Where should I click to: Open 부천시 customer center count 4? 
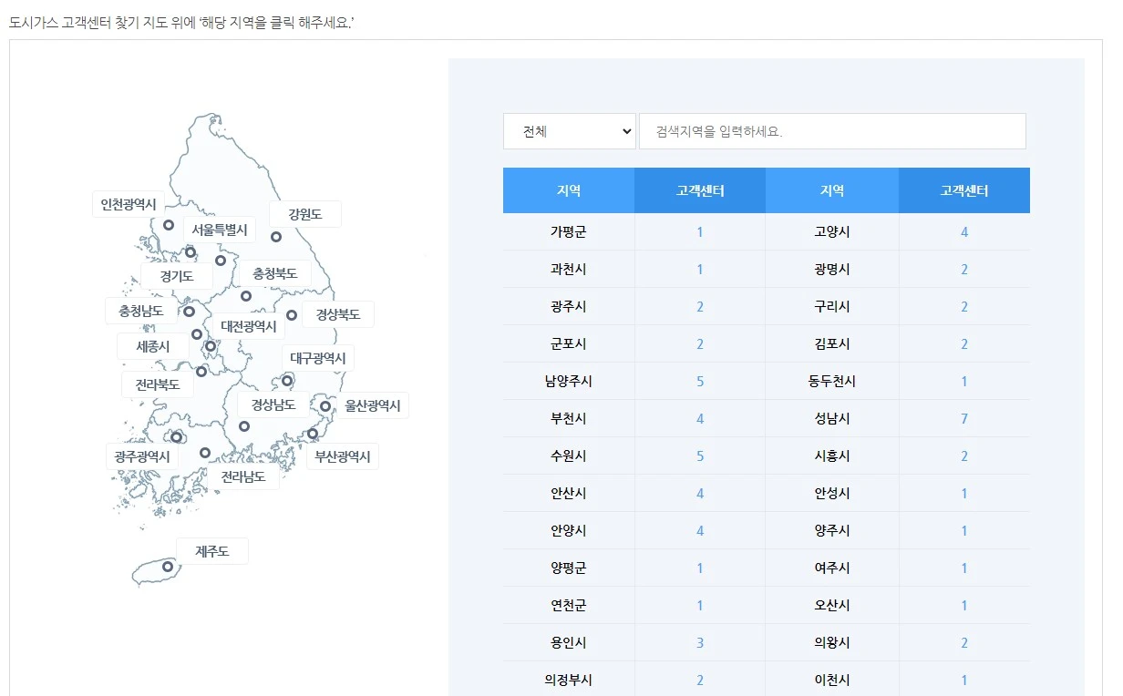(700, 419)
